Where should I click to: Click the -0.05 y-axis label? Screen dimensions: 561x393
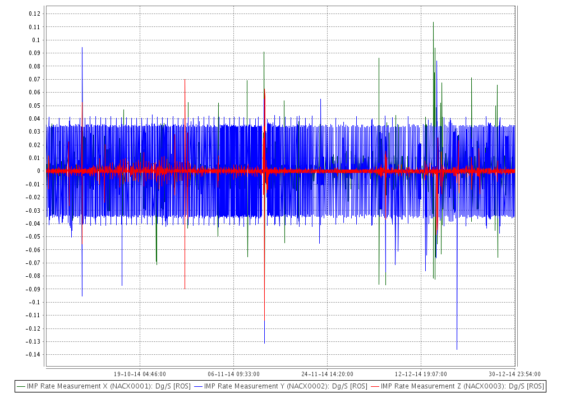tap(33, 236)
